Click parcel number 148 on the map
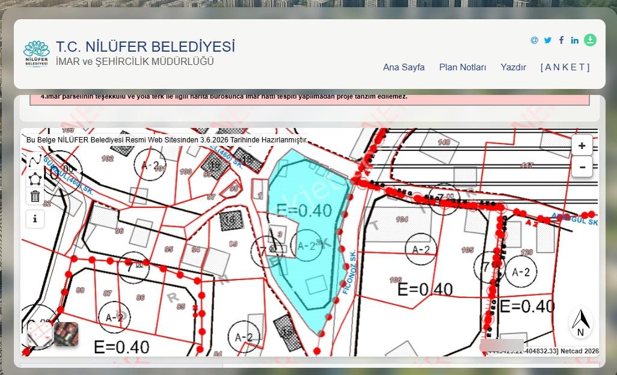Screen dimensions: 617x375 click(444, 142)
